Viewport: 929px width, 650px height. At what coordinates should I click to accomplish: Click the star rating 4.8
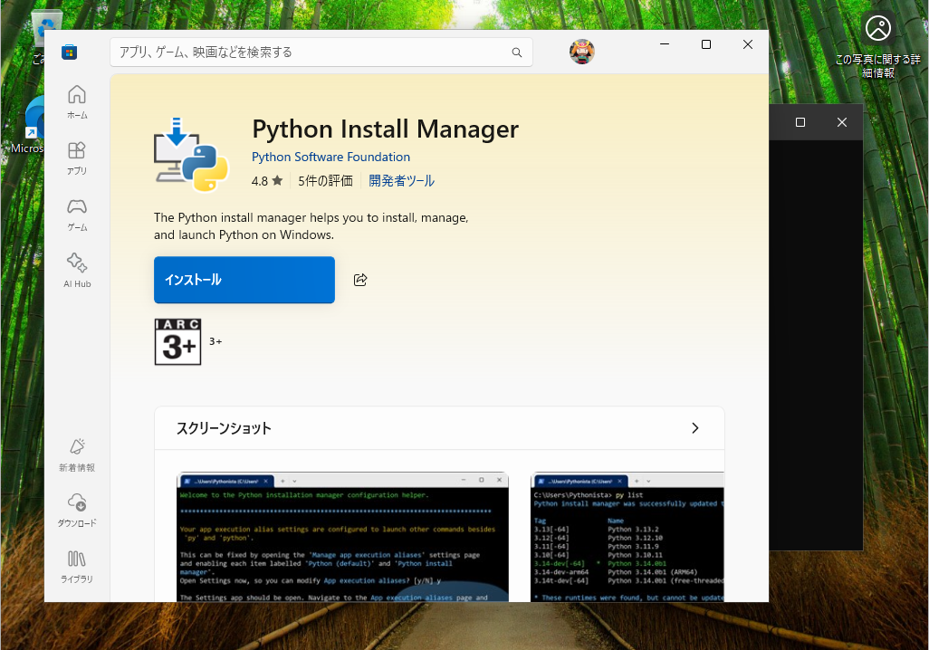click(266, 181)
